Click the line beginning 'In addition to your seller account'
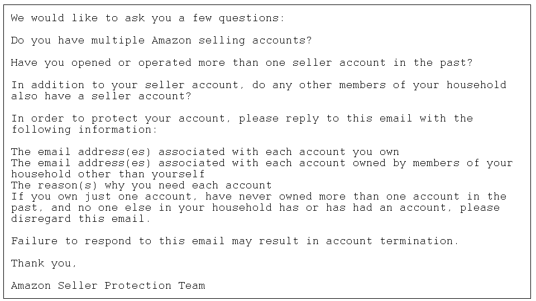 point(259,85)
